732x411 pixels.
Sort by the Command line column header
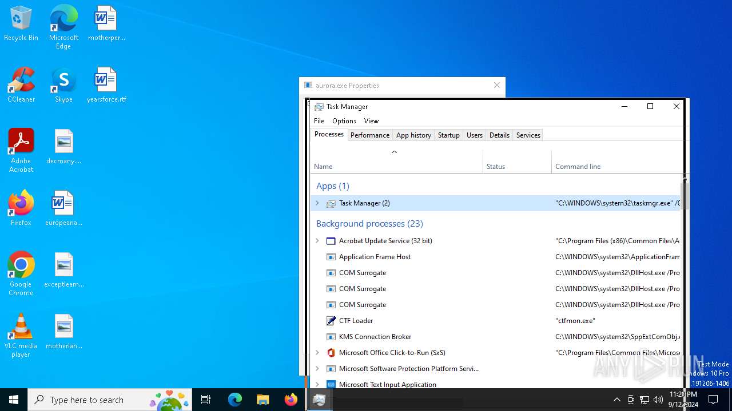pyautogui.click(x=616, y=161)
